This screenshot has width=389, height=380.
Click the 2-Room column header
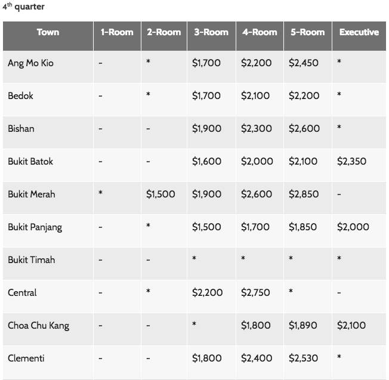point(164,32)
